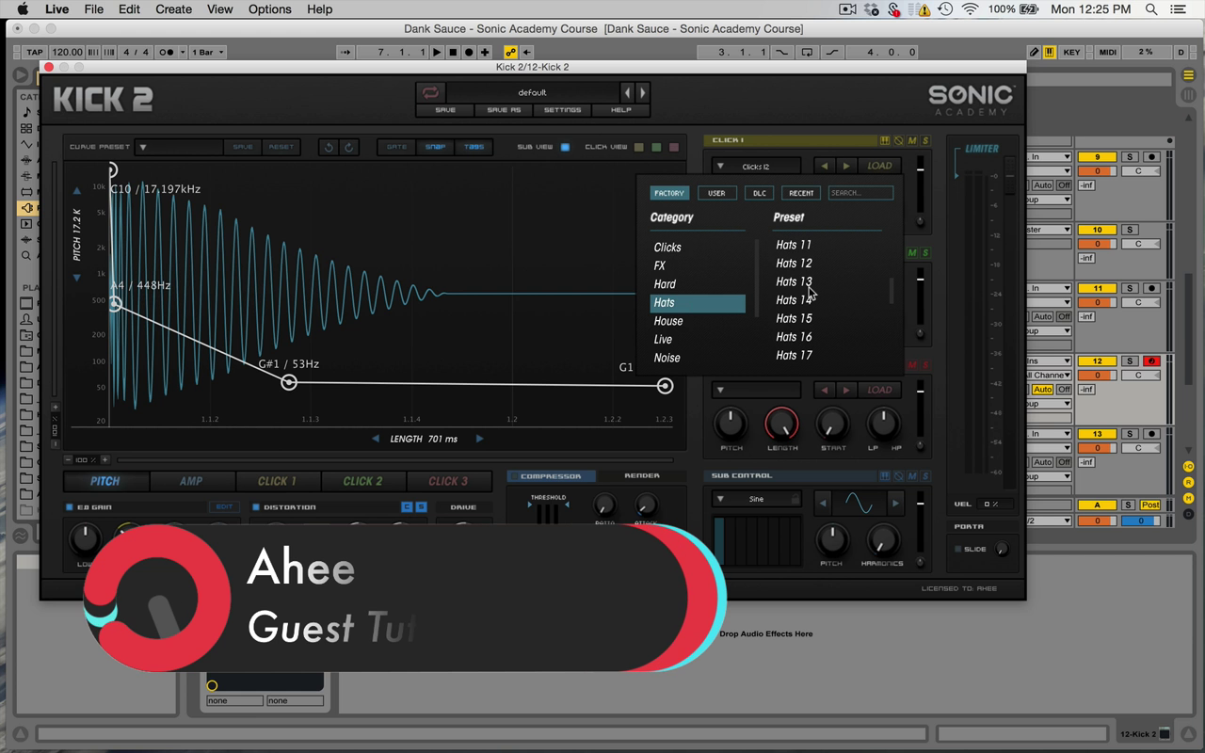Click the undo arrow in curve toolbar
The height and width of the screenshot is (753, 1205).
point(329,147)
